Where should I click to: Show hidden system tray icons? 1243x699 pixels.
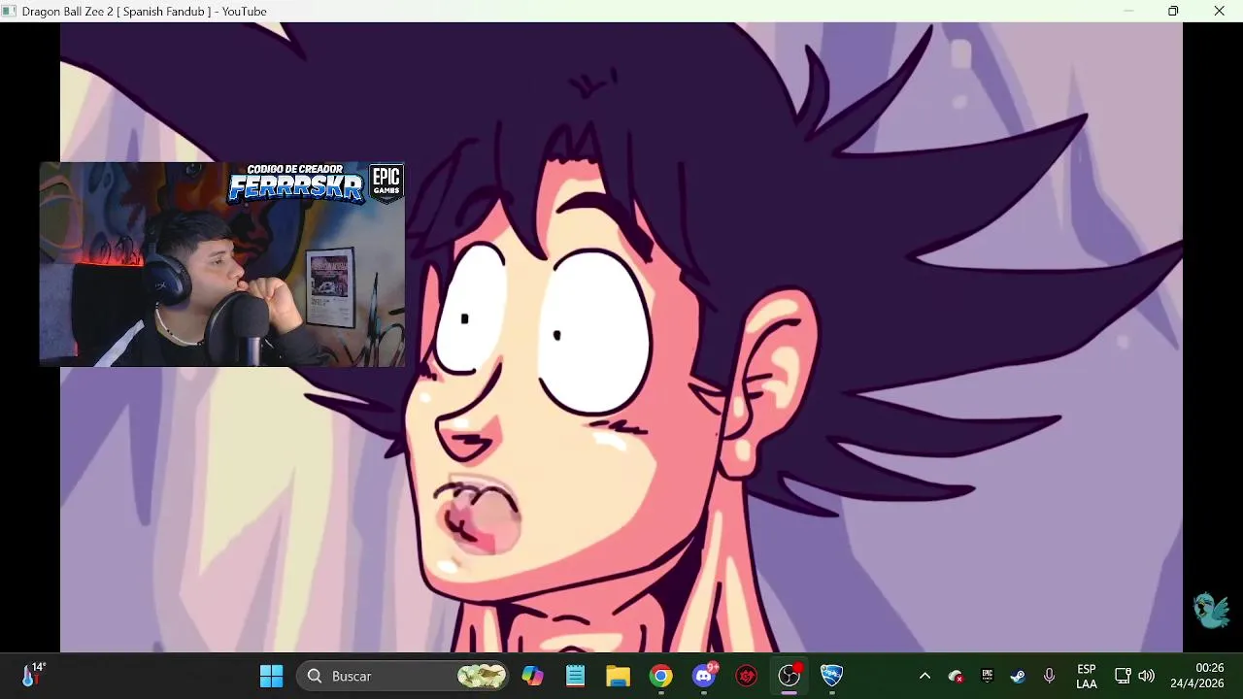coord(924,676)
